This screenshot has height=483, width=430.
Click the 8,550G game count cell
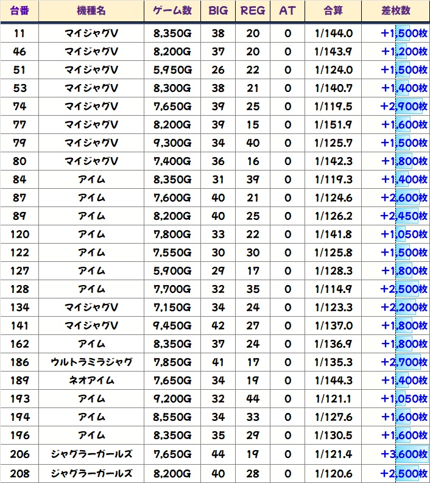click(172, 417)
